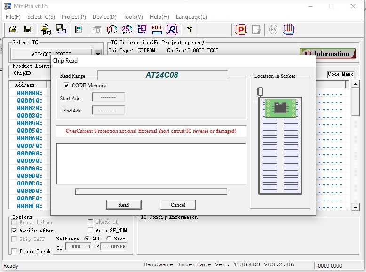Click the hex view scroll up arrow

pyautogui.click(x=356, y=84)
